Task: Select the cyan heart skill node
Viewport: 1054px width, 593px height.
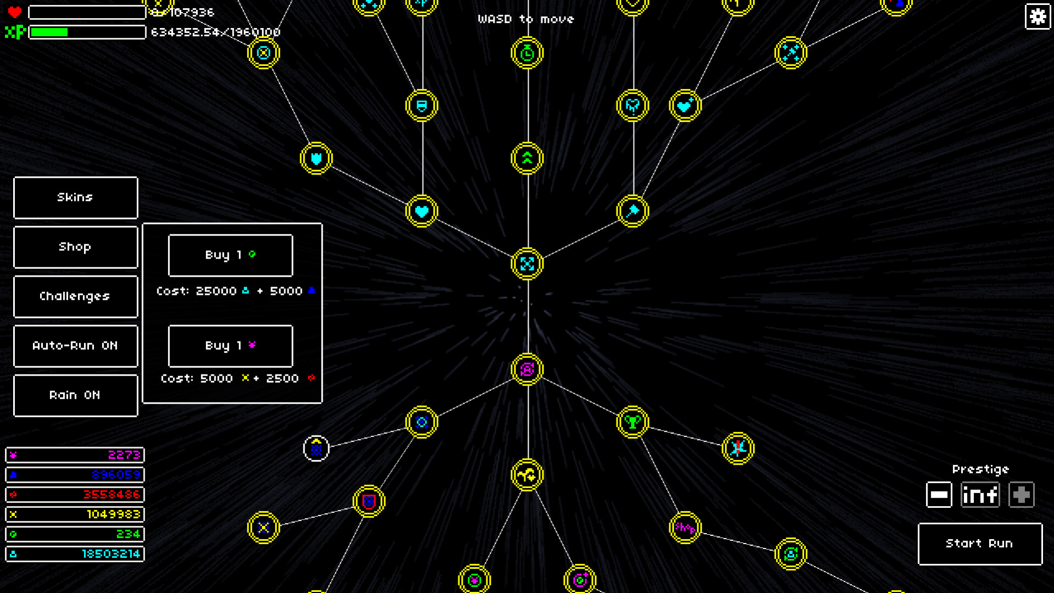Action: [x=421, y=210]
